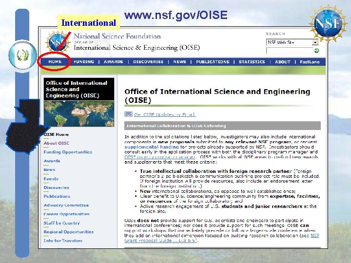Click "True intellectual collaboration" bullet text
This screenshot has height=263, width=351.
216,171
